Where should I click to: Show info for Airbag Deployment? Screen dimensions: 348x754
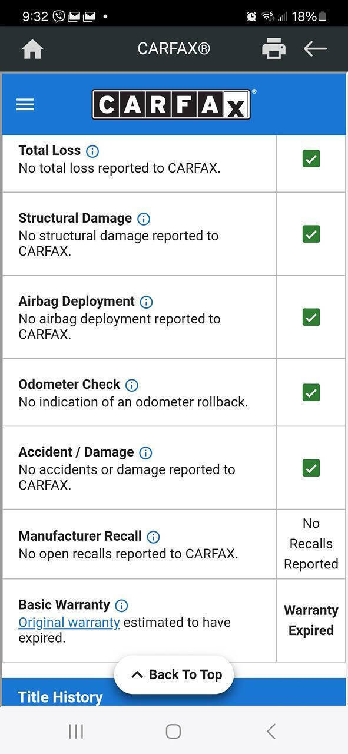(146, 302)
